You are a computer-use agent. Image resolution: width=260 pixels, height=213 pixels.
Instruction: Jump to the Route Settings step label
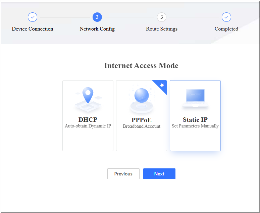[x=162, y=29]
